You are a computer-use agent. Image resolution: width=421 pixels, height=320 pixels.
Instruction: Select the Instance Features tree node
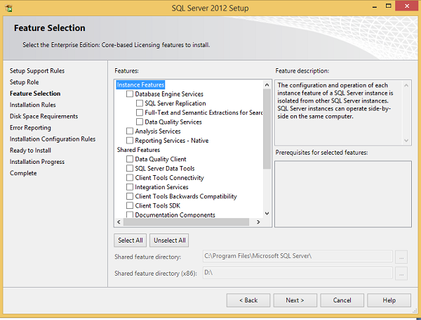(140, 84)
